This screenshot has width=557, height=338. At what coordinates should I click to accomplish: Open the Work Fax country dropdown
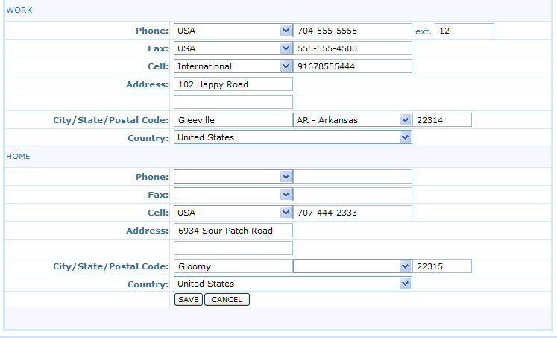pyautogui.click(x=233, y=48)
